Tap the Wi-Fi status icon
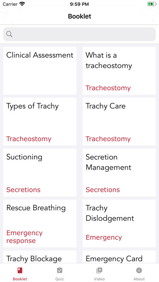Viewport: 159px width, 282px height. click(x=22, y=4)
